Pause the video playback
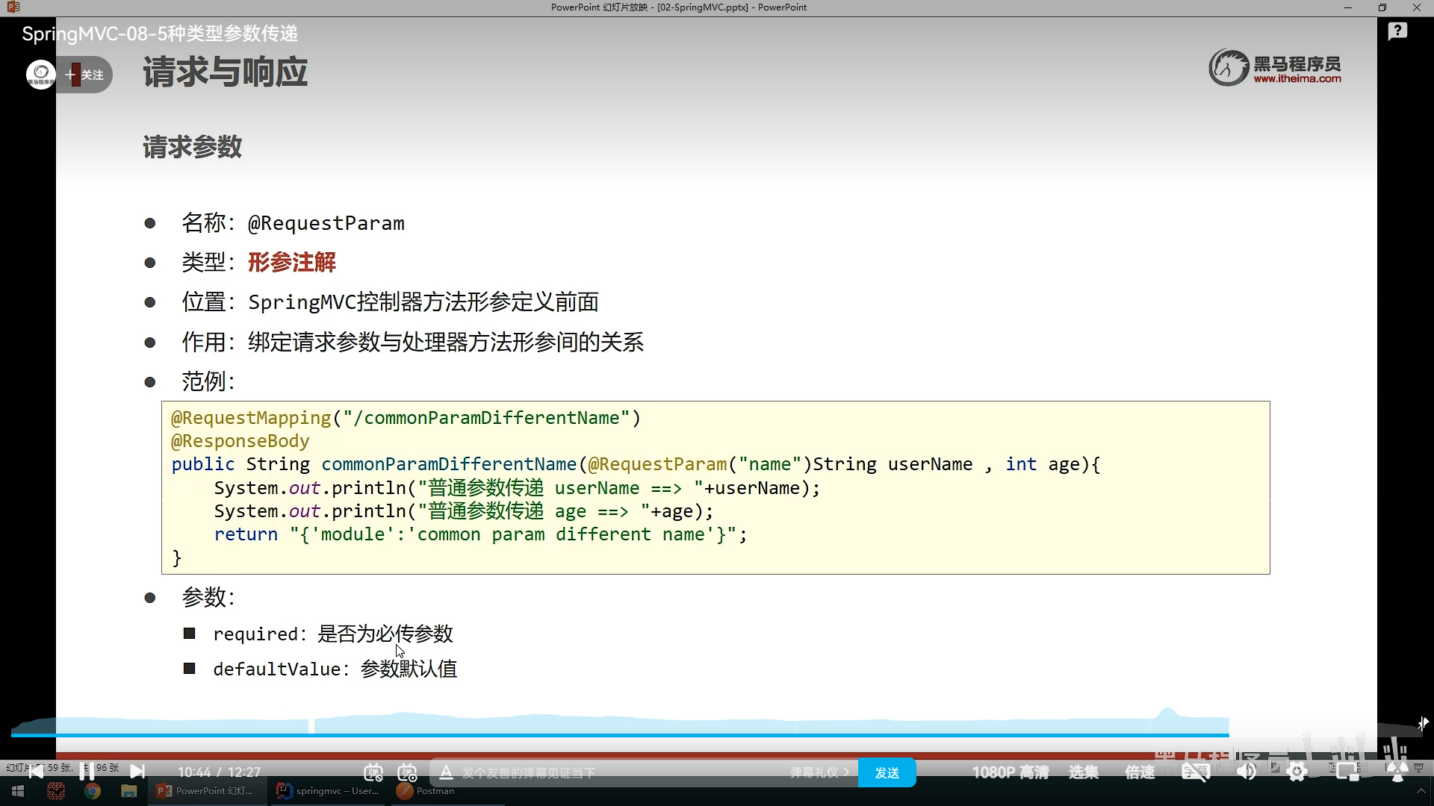Image resolution: width=1434 pixels, height=806 pixels. [x=87, y=772]
